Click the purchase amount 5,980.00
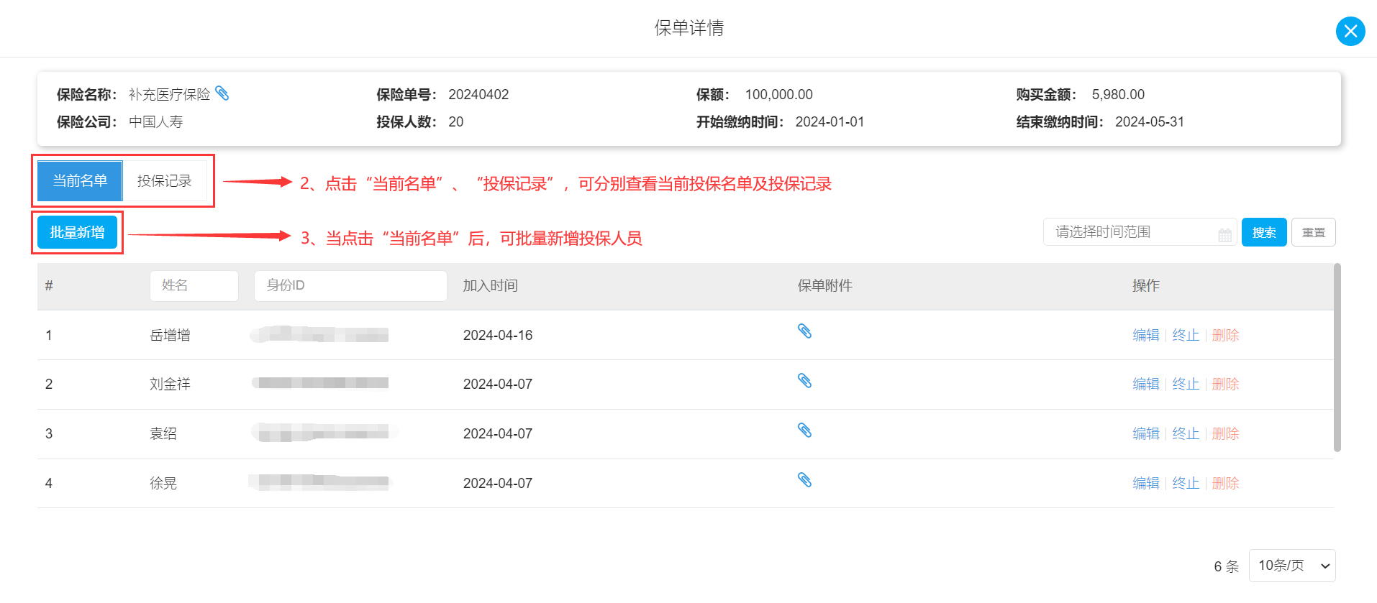Screen dimensions: 1377x603 click(1118, 94)
